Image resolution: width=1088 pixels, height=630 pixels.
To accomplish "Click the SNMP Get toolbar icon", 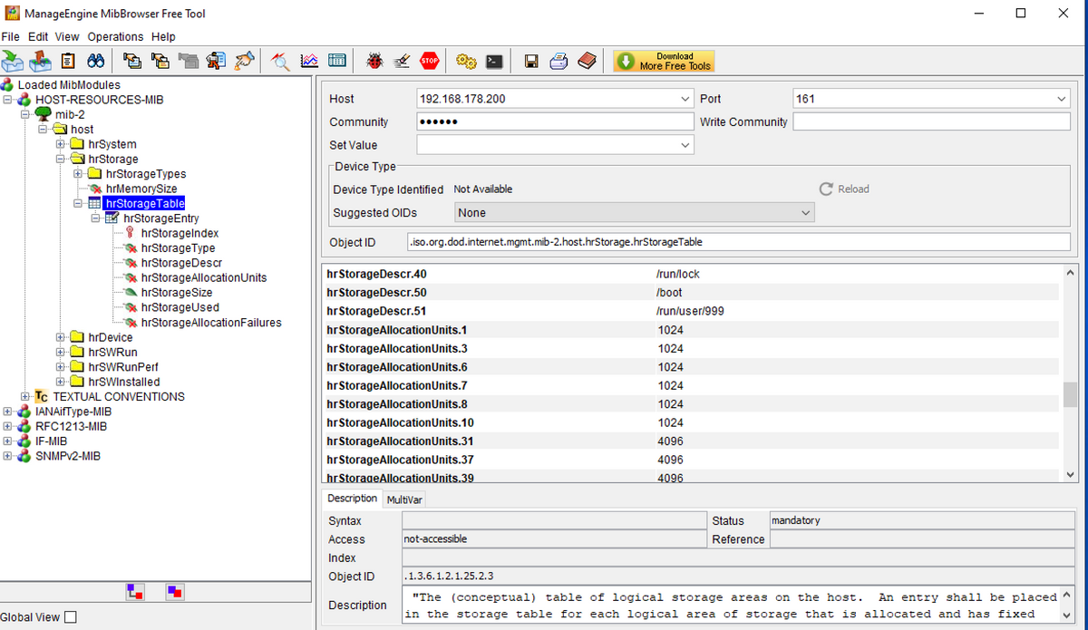I will [x=132, y=61].
